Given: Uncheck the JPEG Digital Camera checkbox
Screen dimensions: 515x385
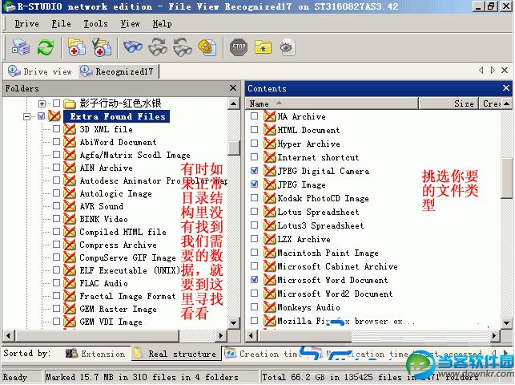Looking at the screenshot, I should tap(254, 170).
